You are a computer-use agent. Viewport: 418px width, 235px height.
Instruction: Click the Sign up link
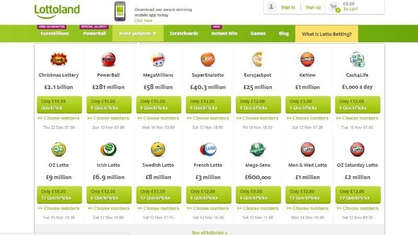pos(313,7)
